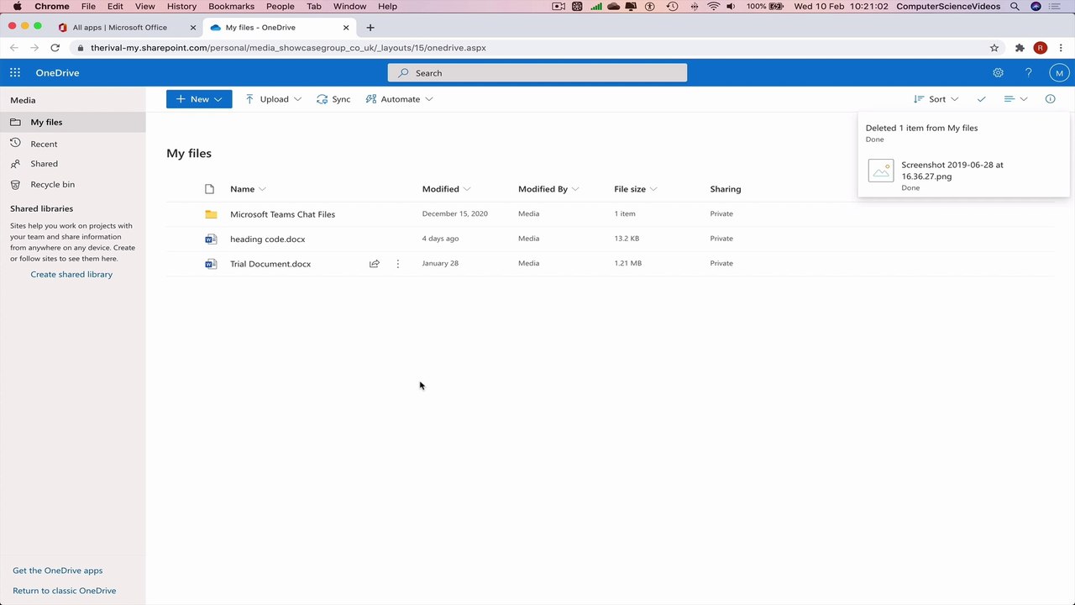Click the volume icon in the menu bar
The height and width of the screenshot is (605, 1075).
point(731,7)
